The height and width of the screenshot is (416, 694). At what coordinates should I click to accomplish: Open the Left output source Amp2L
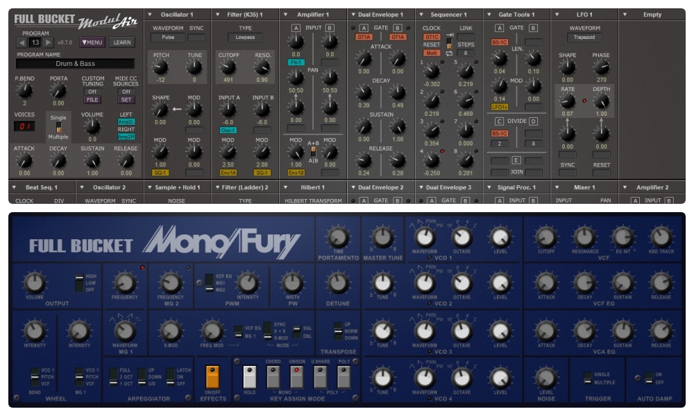pos(126,121)
